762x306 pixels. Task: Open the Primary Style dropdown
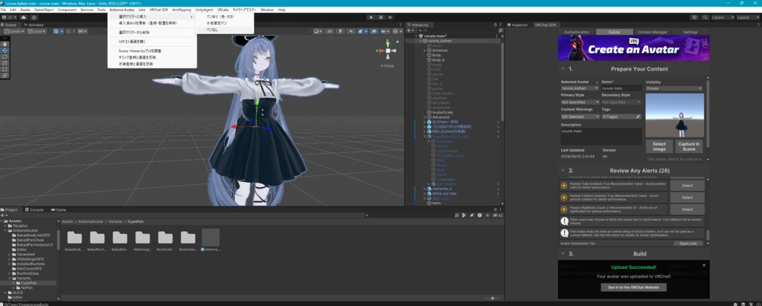pos(580,102)
